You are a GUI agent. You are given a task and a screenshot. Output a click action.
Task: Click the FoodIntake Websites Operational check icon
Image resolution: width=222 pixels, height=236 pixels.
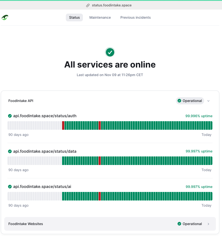click(179, 224)
